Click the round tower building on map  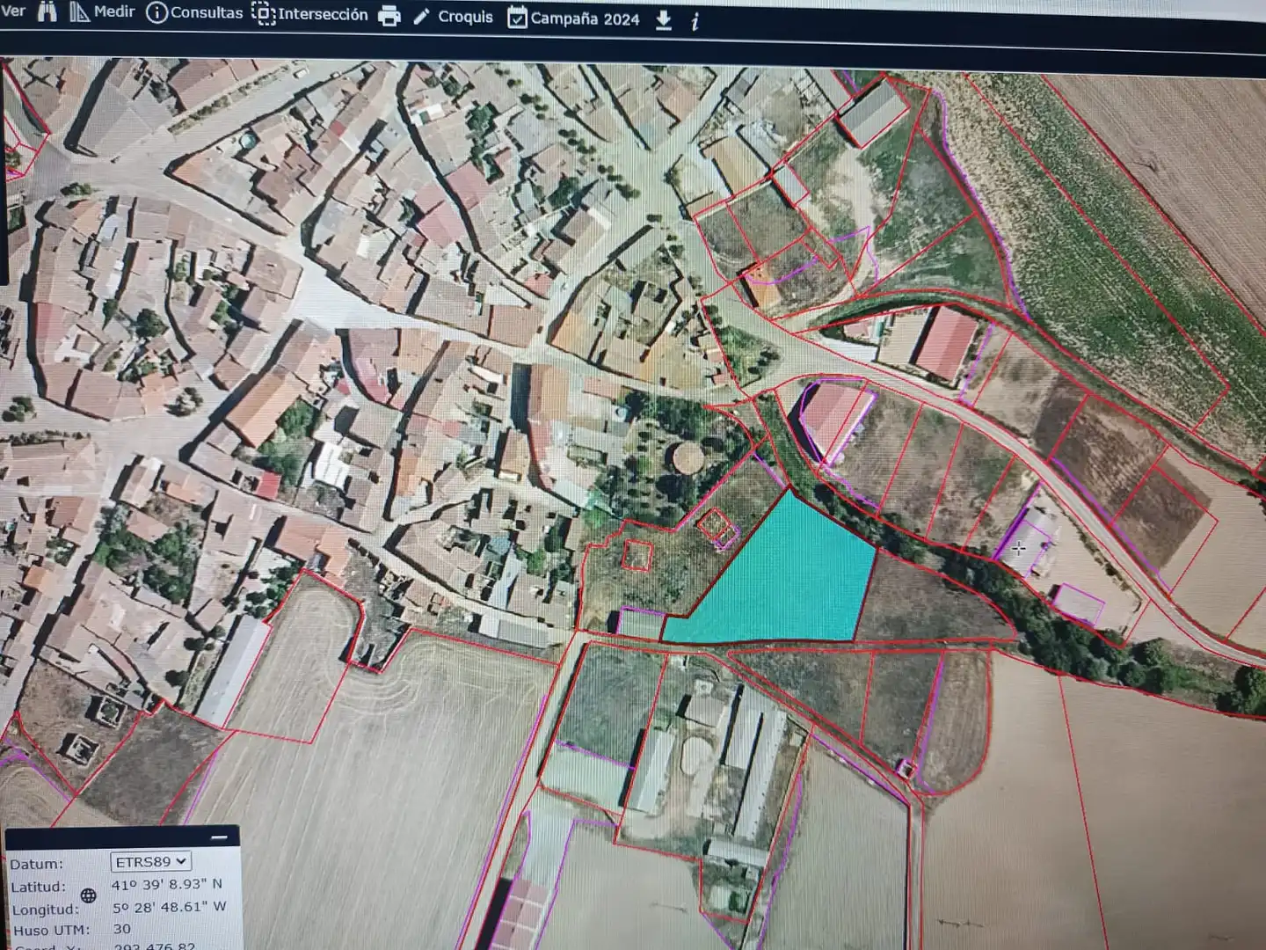coord(687,457)
